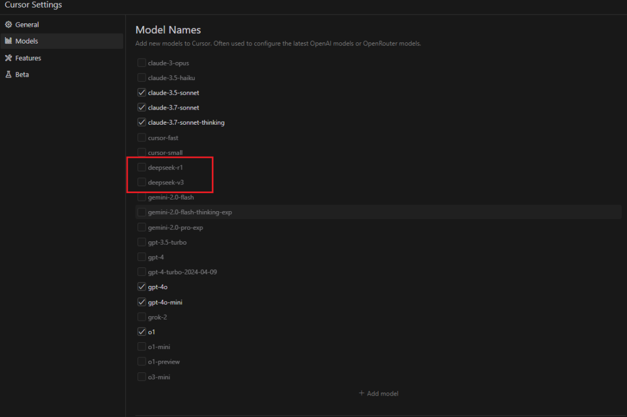Enable the o1-mini checkbox
Screen dimensions: 627x417
(142, 347)
